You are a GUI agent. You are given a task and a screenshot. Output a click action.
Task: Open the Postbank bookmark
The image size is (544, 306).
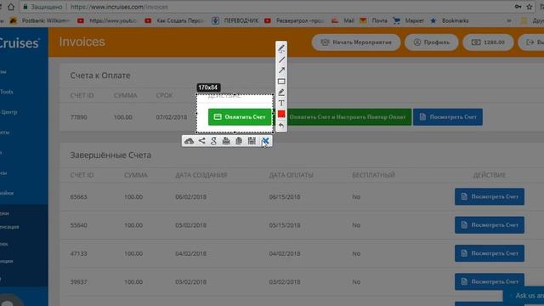coord(40,20)
